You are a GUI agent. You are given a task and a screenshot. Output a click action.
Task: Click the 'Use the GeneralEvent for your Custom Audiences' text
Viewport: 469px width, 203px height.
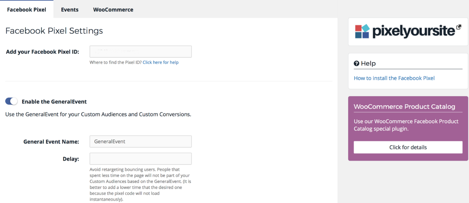pos(98,115)
